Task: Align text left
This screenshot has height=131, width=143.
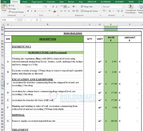Action: click(61, 11)
